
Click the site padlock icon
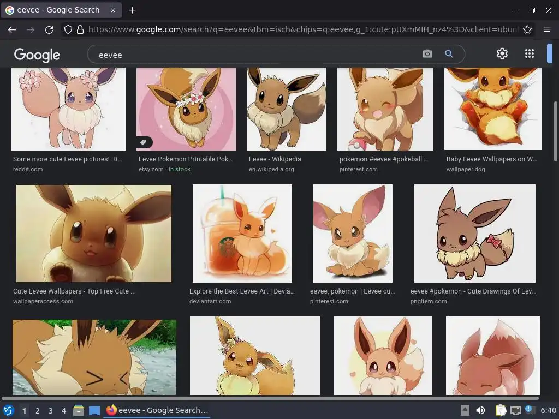[x=80, y=29]
